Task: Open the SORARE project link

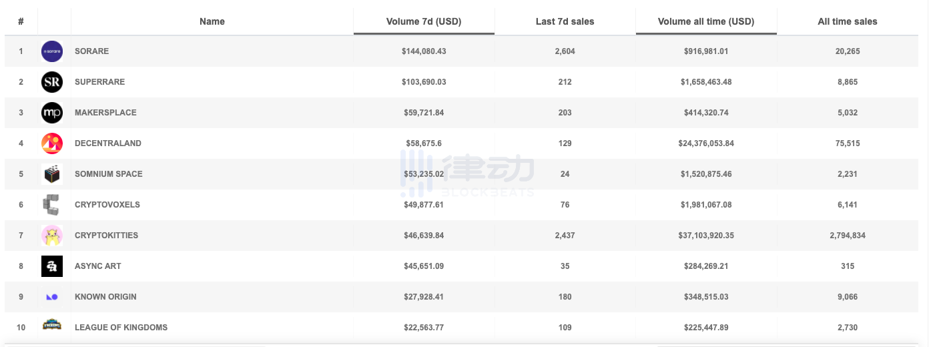Action: pos(91,51)
